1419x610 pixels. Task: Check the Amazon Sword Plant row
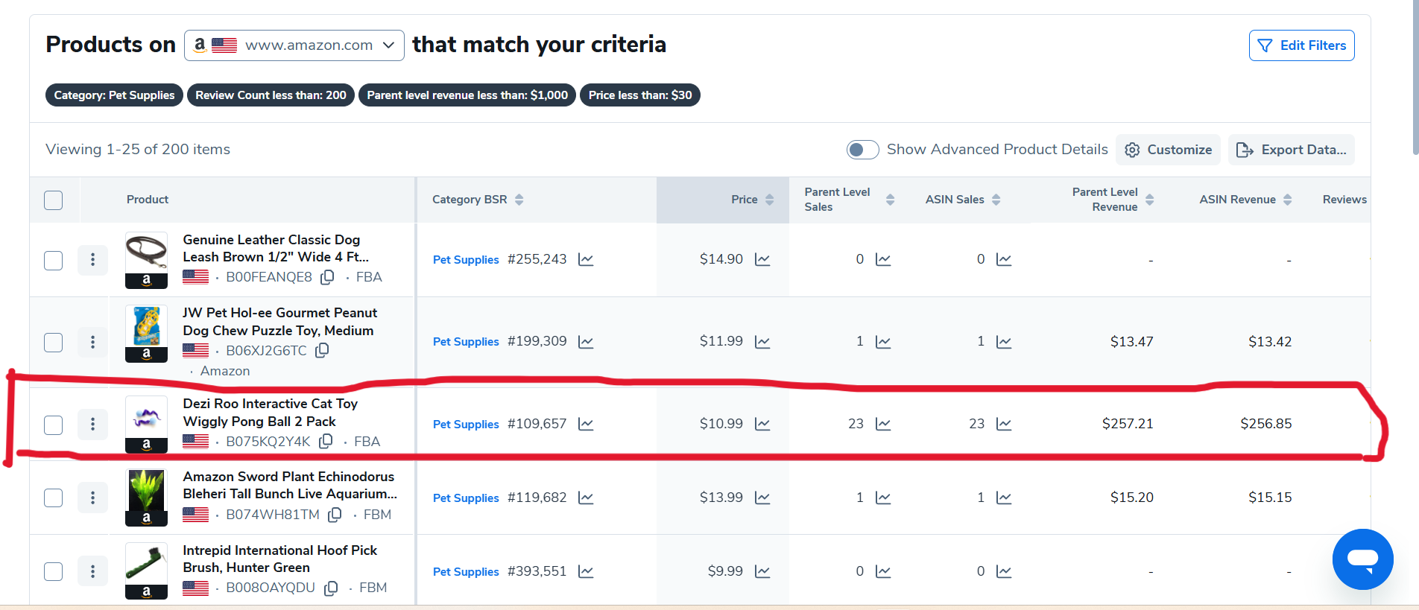click(x=53, y=498)
